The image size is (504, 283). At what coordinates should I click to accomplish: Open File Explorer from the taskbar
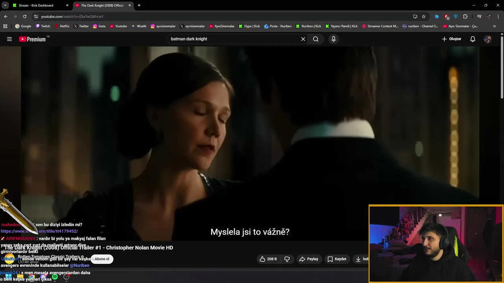click(x=20, y=277)
